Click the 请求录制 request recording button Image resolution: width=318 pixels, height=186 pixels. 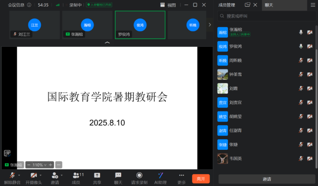pos(139,178)
